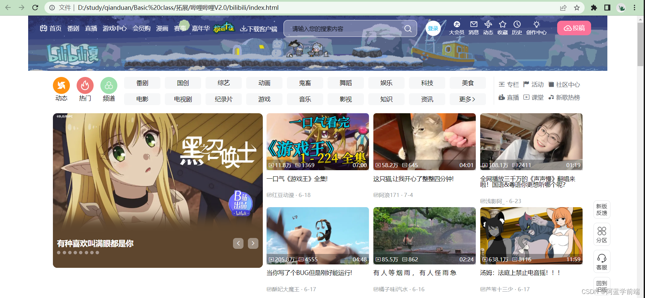Open the 直播 link with camera icon
Image resolution: width=645 pixels, height=298 pixels.
coord(509,97)
